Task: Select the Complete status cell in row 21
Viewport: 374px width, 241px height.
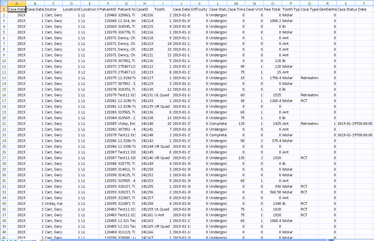Action: (x=218, y=124)
